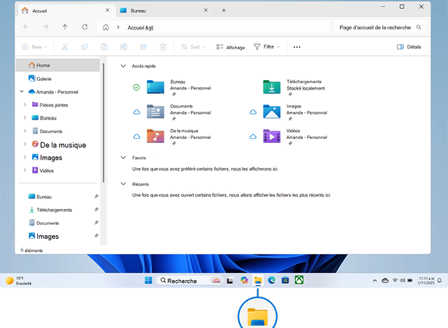Open Task View on the taskbar
Image resolution: width=448 pixels, height=328 pixels.
coord(230,281)
